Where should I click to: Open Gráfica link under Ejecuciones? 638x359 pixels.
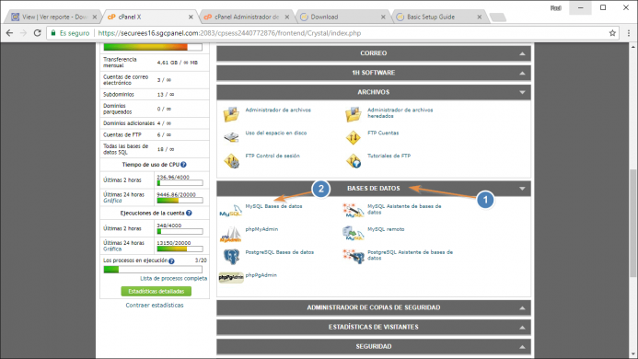click(112, 249)
